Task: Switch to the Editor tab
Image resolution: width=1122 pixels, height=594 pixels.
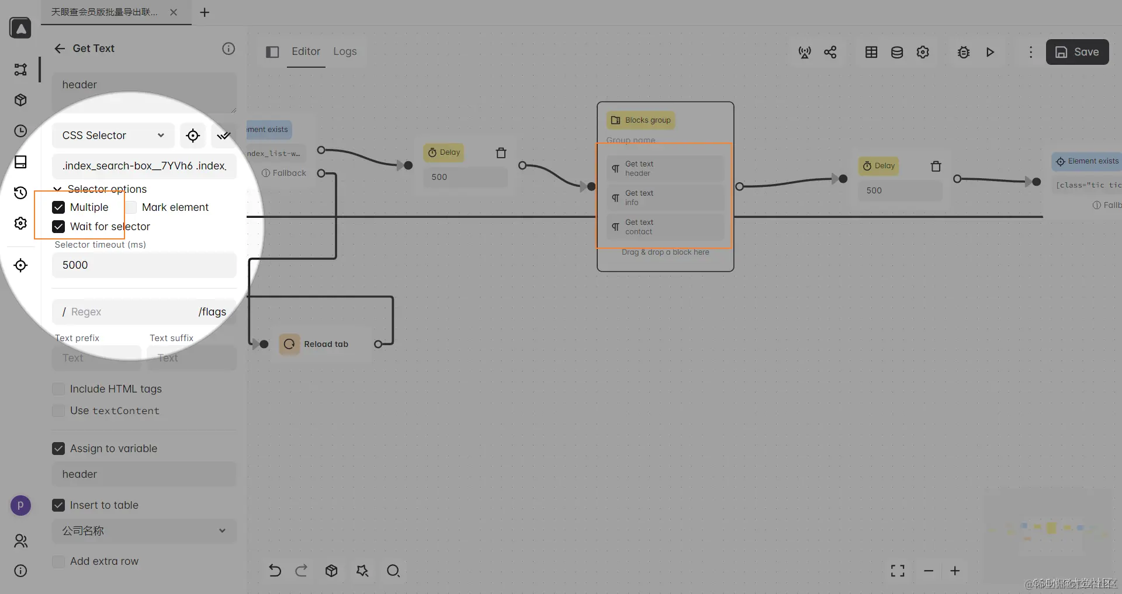Action: point(306,51)
